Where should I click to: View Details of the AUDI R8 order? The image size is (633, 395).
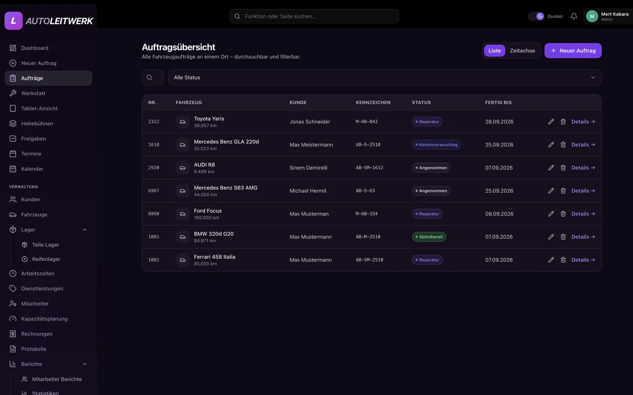click(x=583, y=167)
